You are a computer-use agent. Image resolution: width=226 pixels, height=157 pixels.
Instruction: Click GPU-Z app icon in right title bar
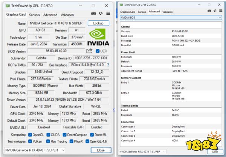coord(121,5)
